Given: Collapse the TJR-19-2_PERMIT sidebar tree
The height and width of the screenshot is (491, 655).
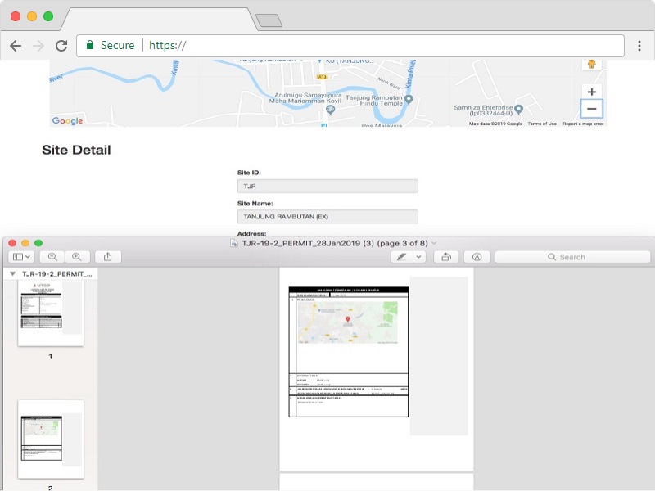Looking at the screenshot, I should 12,274.
